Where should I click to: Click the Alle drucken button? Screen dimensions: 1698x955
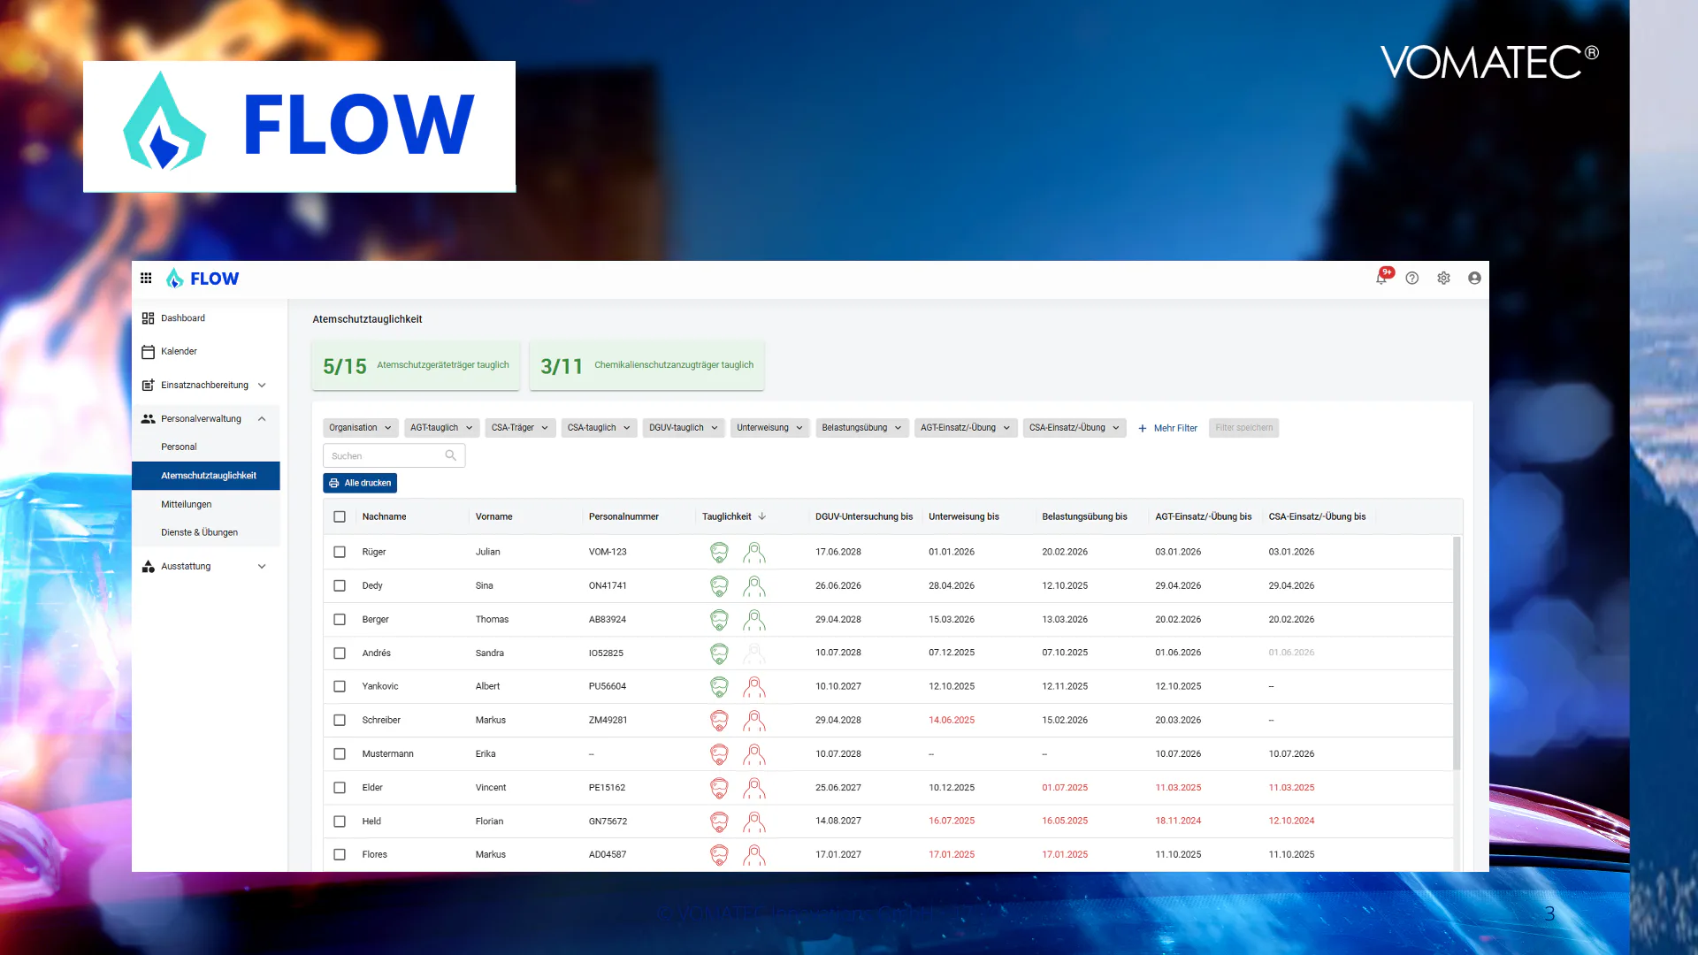360,483
